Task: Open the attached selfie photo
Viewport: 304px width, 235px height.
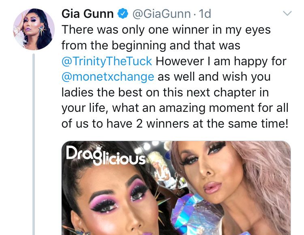Action: click(x=176, y=188)
